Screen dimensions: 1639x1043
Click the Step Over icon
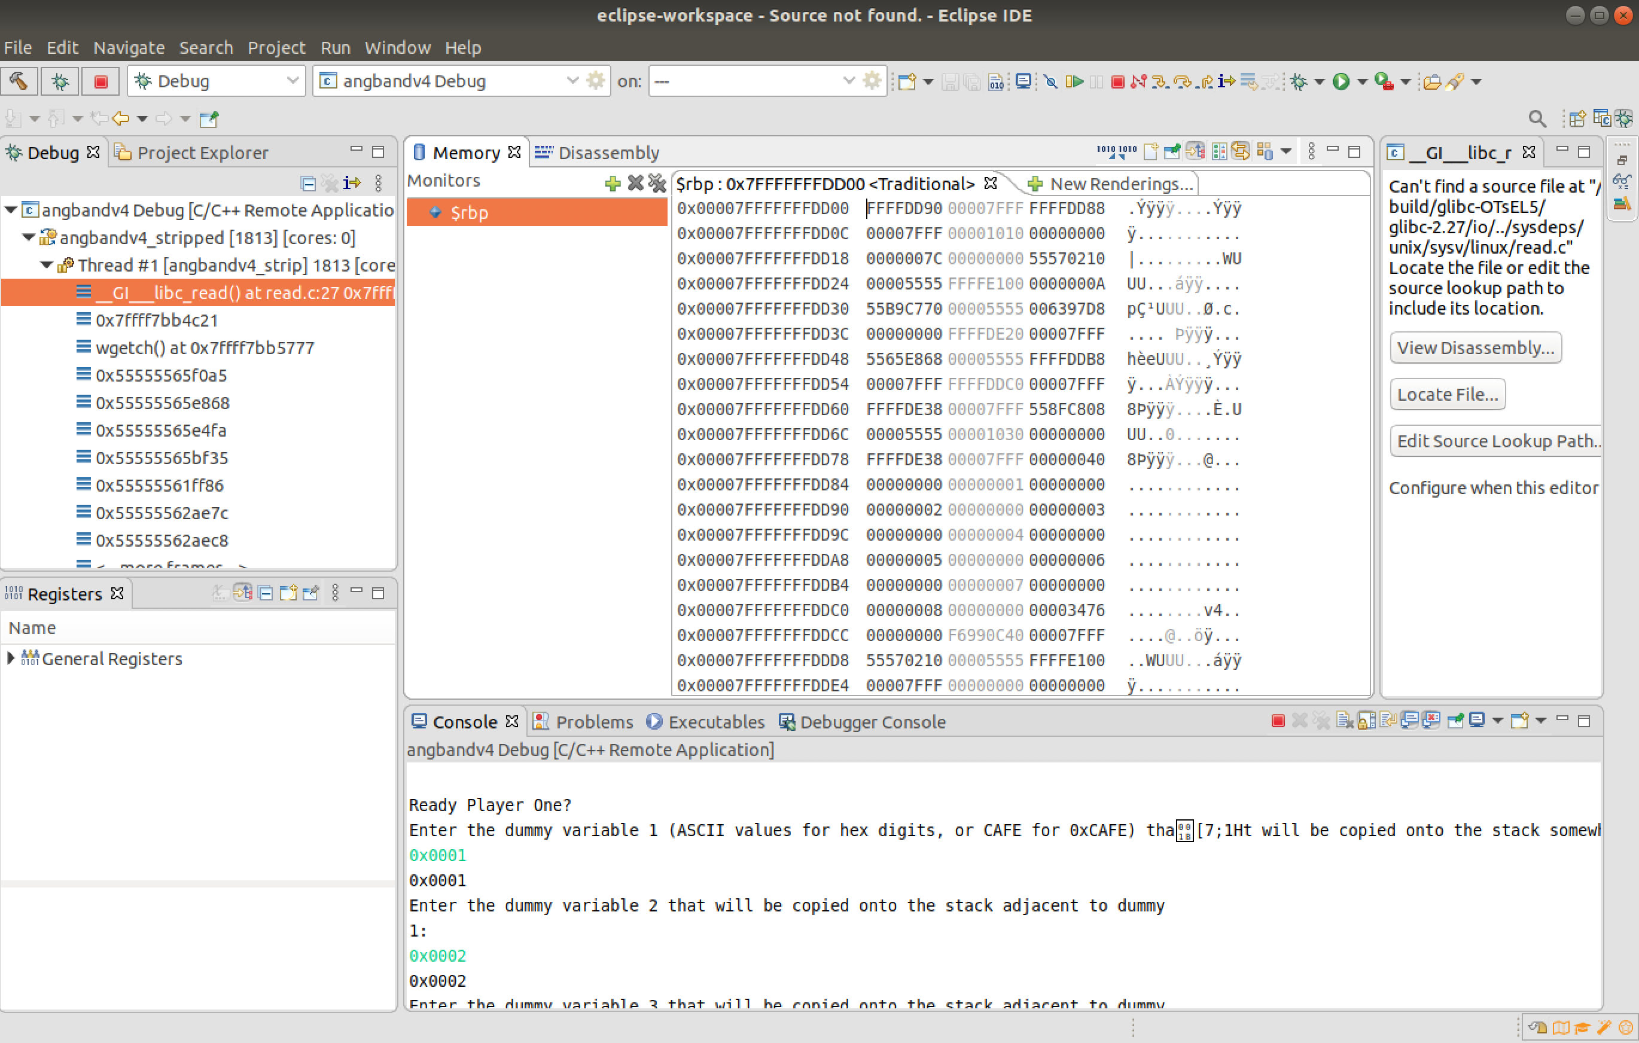1182,82
